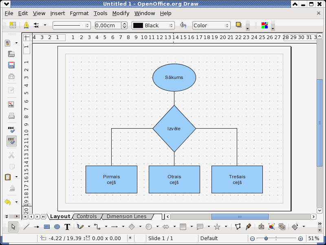Select the Rectangle tool
Viewport: 326px width, 245px height.
47,227
